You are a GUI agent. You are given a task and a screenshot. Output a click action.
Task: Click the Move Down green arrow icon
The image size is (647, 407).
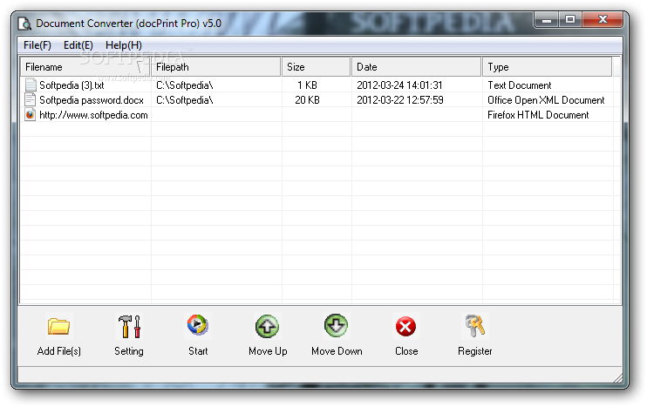click(x=337, y=326)
